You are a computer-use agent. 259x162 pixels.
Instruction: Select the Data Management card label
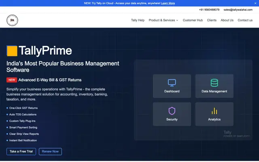pos(214,91)
